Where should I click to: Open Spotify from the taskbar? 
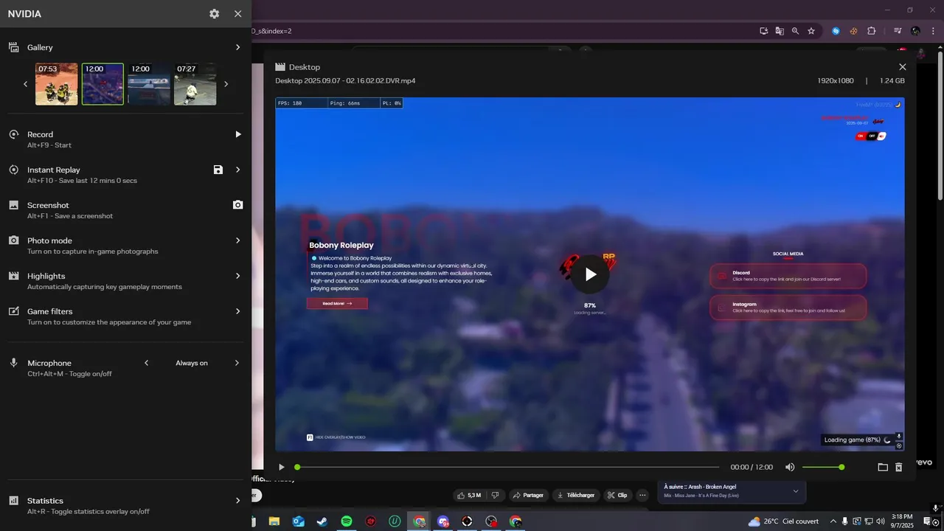tap(347, 521)
